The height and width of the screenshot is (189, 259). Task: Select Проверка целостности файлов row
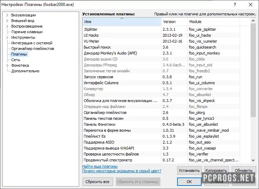click(161, 154)
